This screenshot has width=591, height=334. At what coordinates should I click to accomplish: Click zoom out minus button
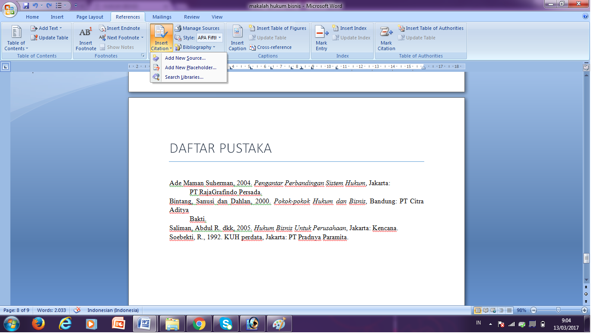point(534,310)
